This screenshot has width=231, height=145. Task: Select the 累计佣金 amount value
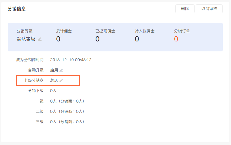pos(58,39)
